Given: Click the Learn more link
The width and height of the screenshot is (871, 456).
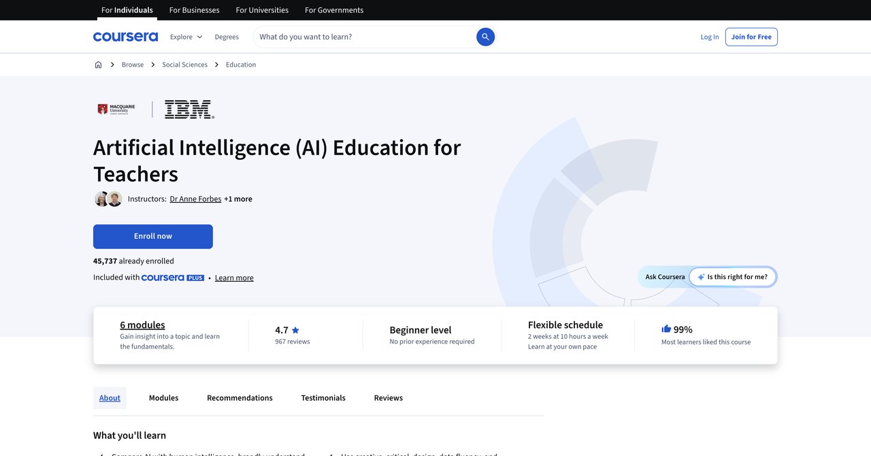Looking at the screenshot, I should point(234,278).
